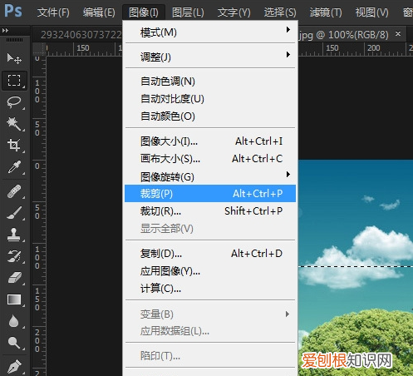Expand the 图像旋转(G) submenu
Viewport: 413px width, 376px height.
pyautogui.click(x=210, y=176)
